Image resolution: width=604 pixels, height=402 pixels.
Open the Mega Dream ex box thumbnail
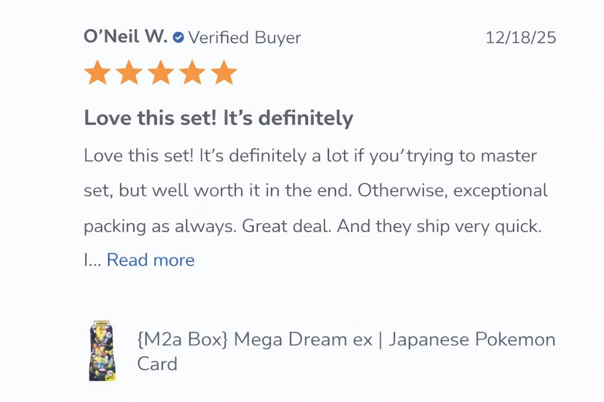pos(102,351)
